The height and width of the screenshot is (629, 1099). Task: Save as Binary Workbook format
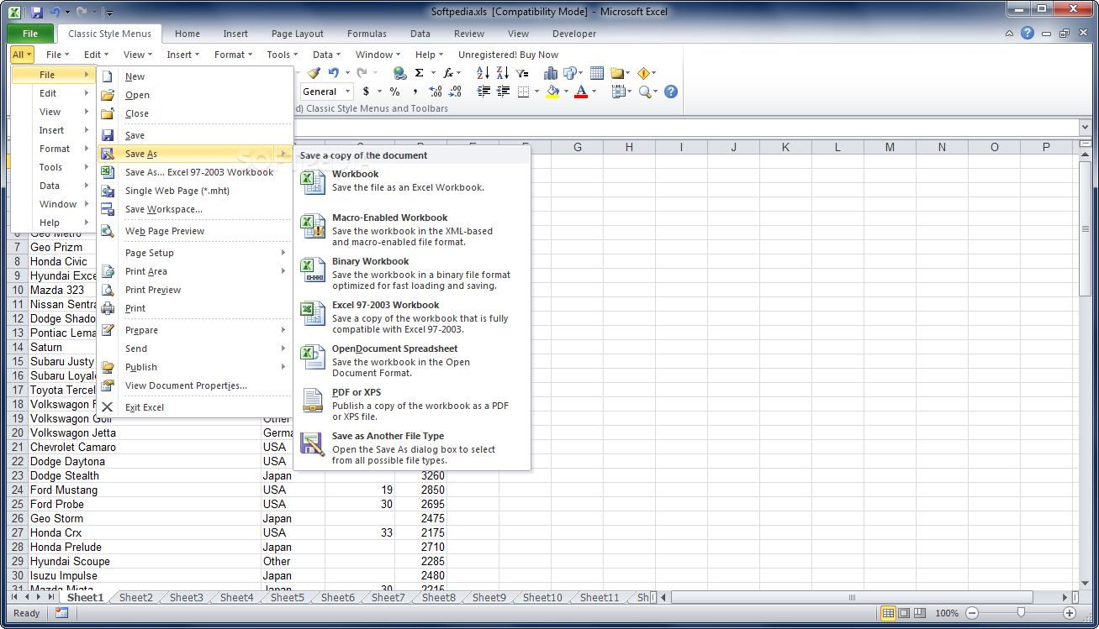[412, 273]
